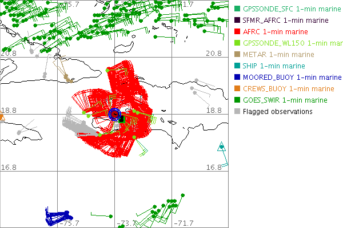Click the GOES_SWIR green legend swatch
Viewport: 343px width, 228px height.
(237, 100)
